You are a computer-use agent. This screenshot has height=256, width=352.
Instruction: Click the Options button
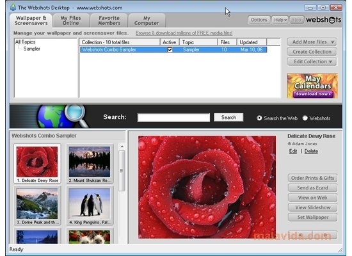[259, 20]
